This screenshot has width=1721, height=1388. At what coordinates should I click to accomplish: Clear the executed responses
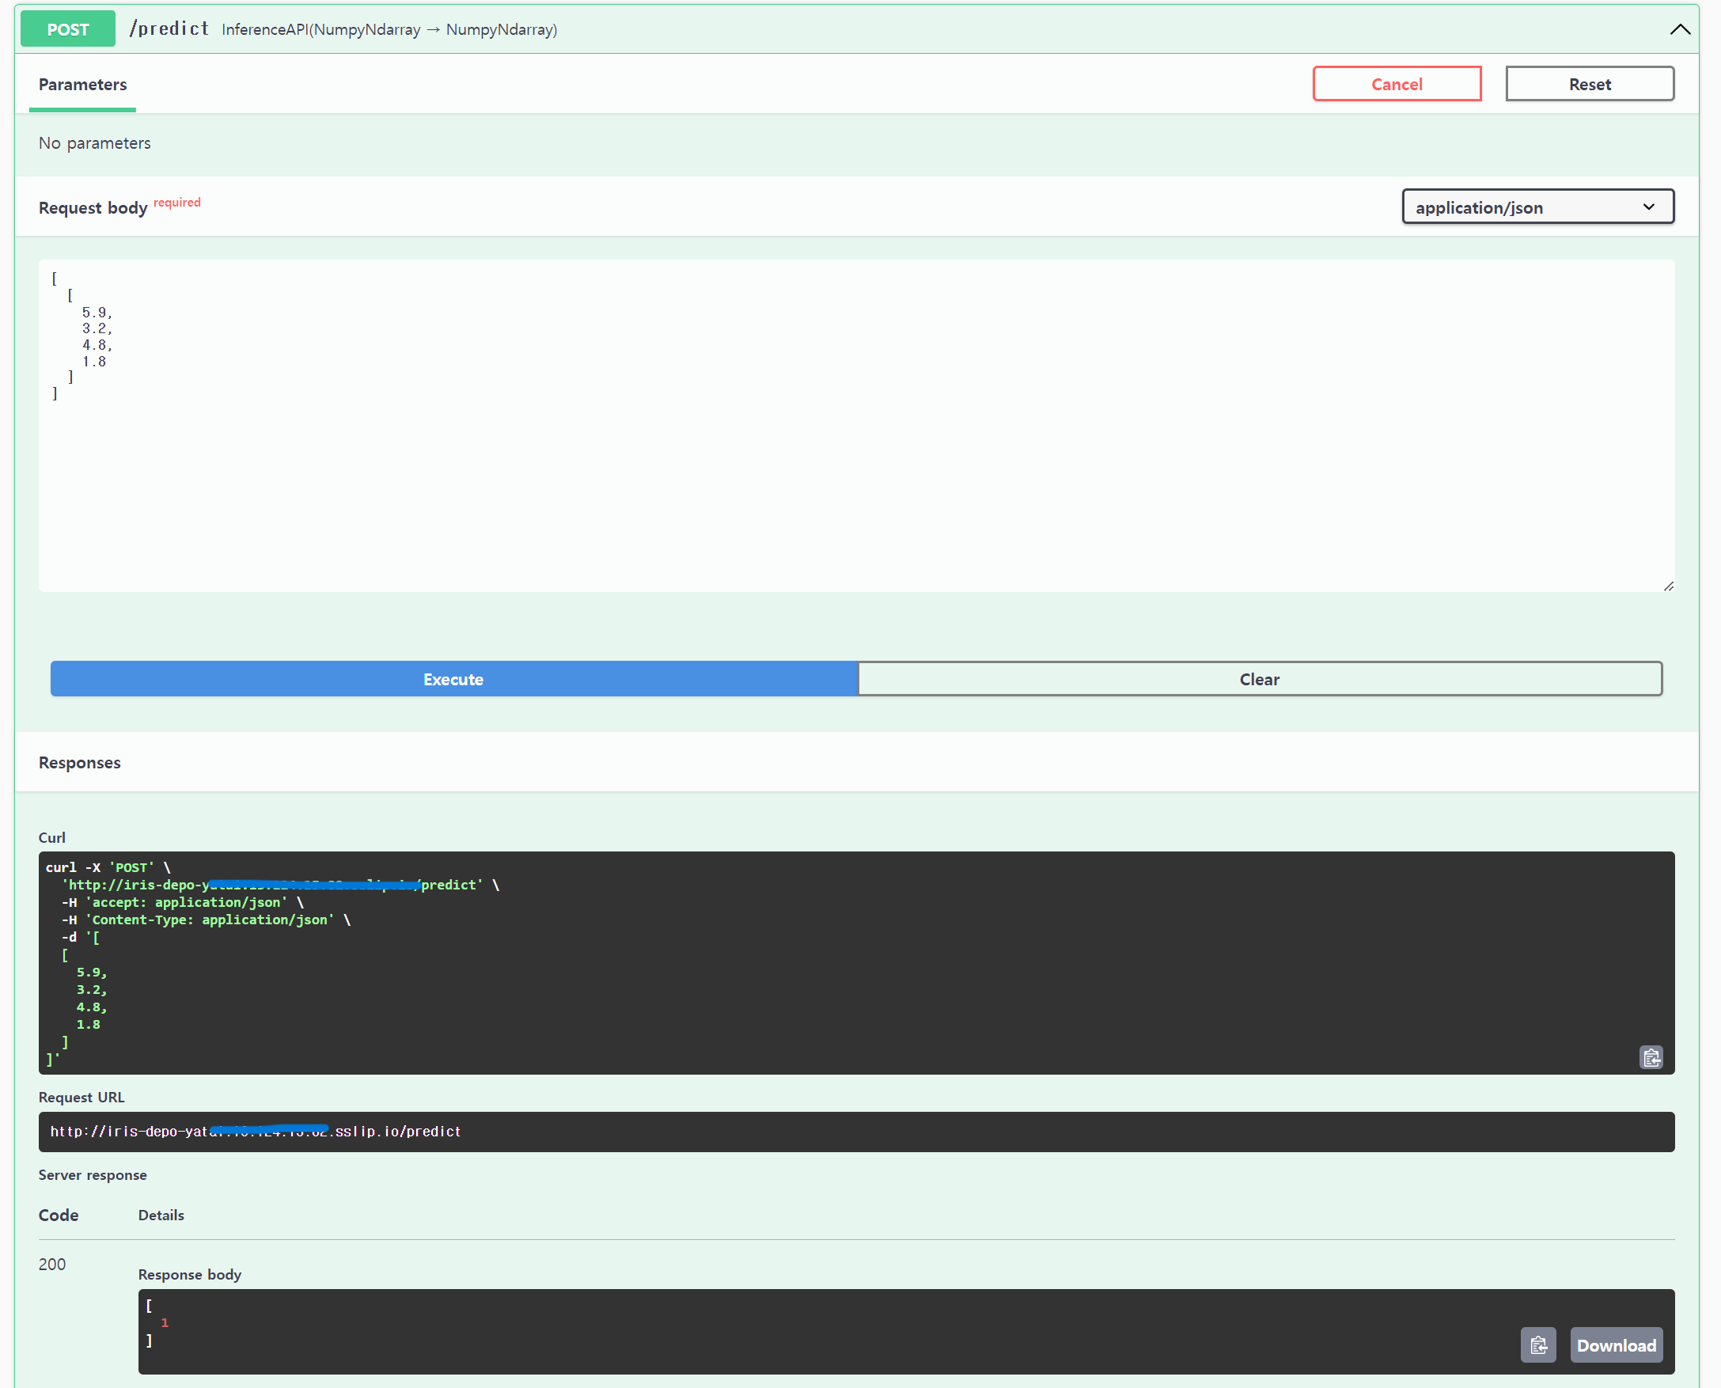[x=1259, y=679]
